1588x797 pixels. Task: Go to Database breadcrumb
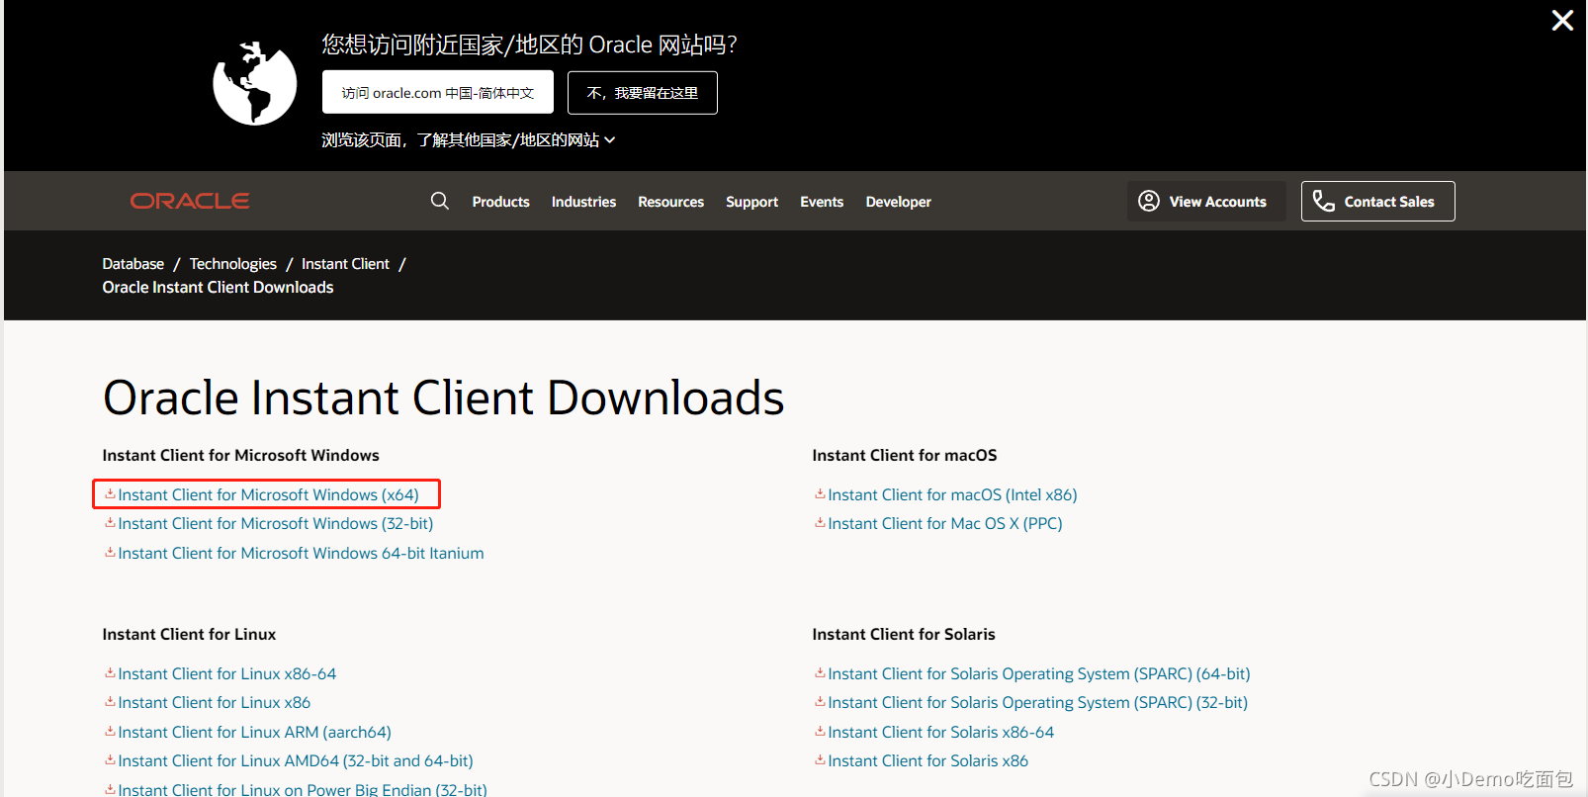pos(133,264)
